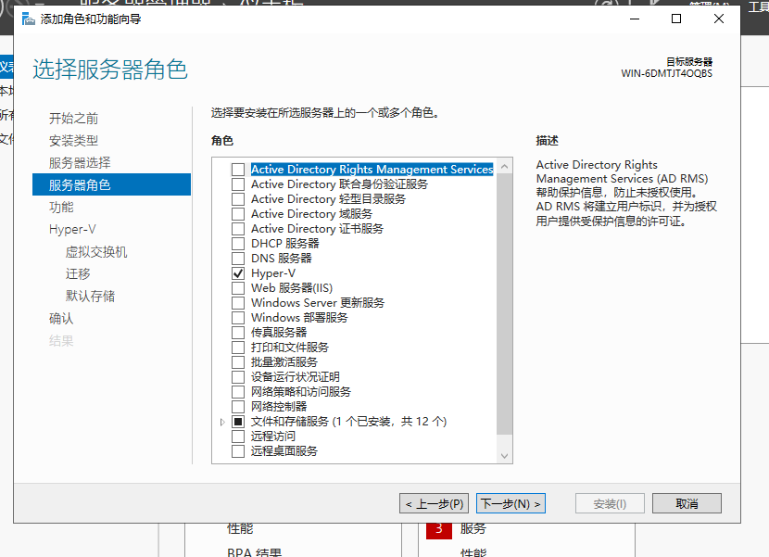This screenshot has width=769, height=557.
Task: Open 迁移 sub-step
Action: [x=78, y=273]
